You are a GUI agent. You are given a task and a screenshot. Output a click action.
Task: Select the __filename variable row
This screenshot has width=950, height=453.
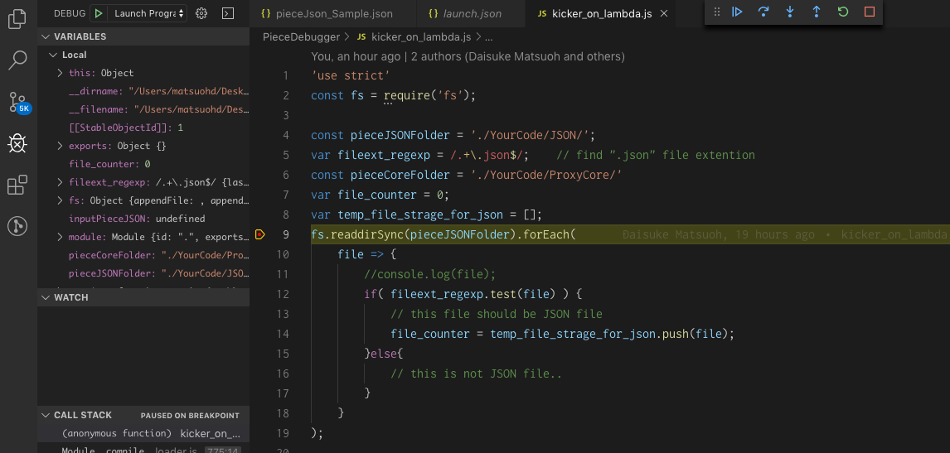143,109
